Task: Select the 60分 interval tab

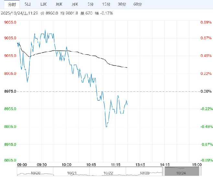Action: [x=138, y=4]
